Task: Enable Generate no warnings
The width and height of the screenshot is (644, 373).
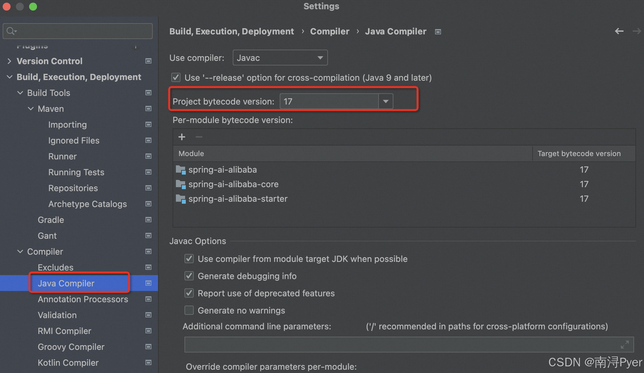Action: point(189,310)
